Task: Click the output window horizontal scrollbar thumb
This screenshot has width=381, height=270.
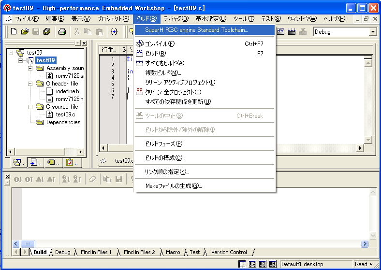Action: [x=28, y=244]
